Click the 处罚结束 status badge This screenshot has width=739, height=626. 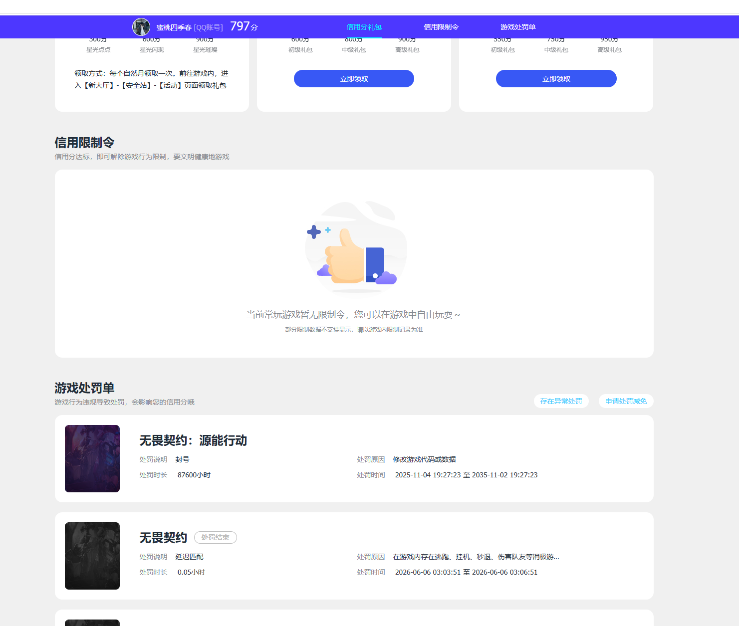[x=216, y=537]
